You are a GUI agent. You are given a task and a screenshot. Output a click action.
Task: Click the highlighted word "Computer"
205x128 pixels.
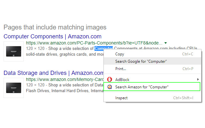[x=103, y=49]
